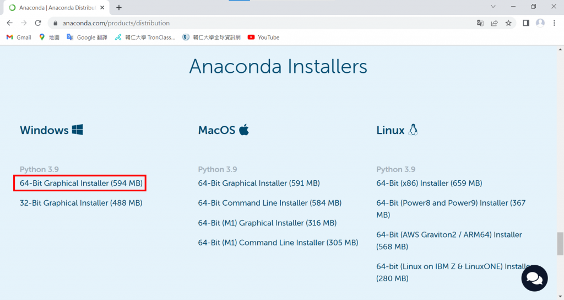This screenshot has height=300, width=564.
Task: Download MacOS 64-Bit Graphical Installer (591 MB)
Action: 259,183
